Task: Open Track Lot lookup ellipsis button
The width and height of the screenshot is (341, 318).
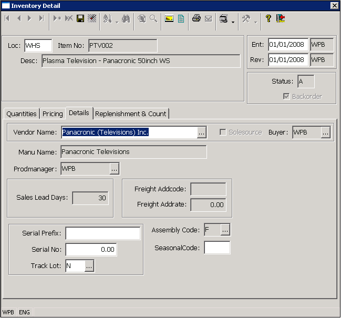Action: (x=89, y=266)
